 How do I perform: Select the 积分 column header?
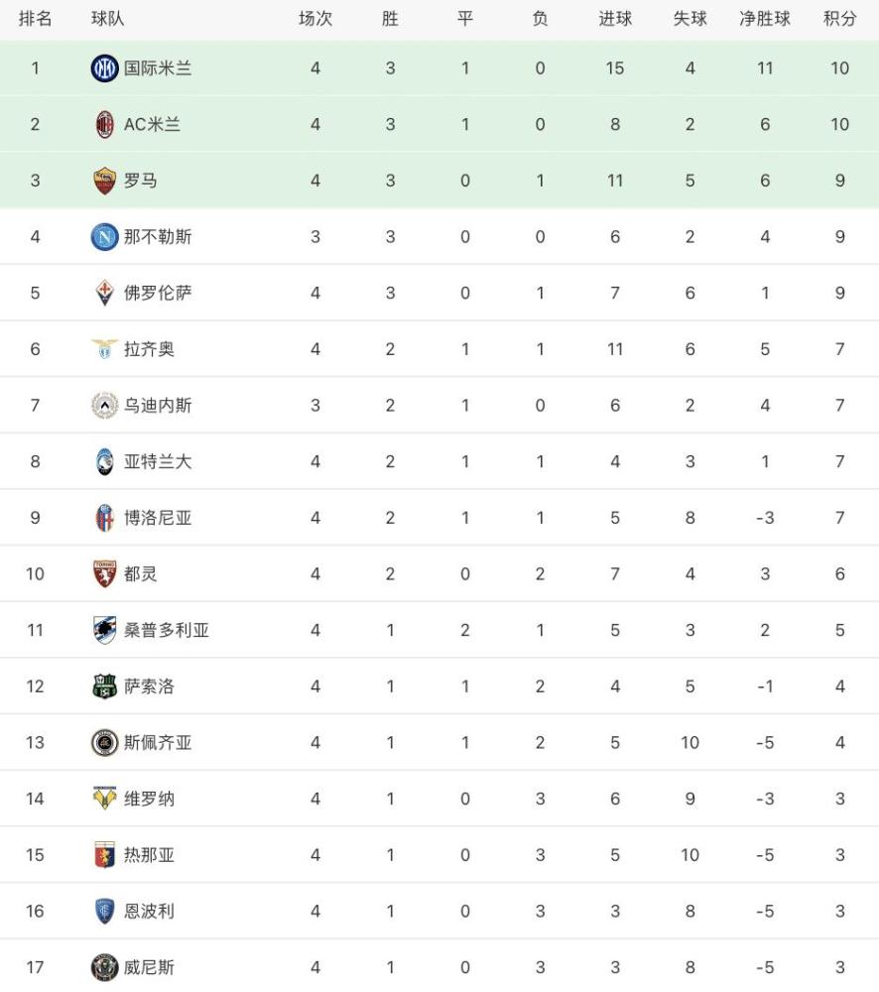click(x=839, y=19)
